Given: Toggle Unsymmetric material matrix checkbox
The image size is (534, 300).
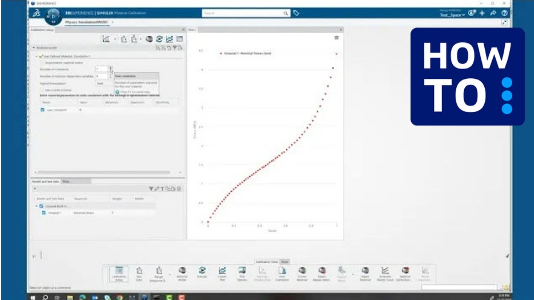Looking at the screenshot, I should [41, 62].
